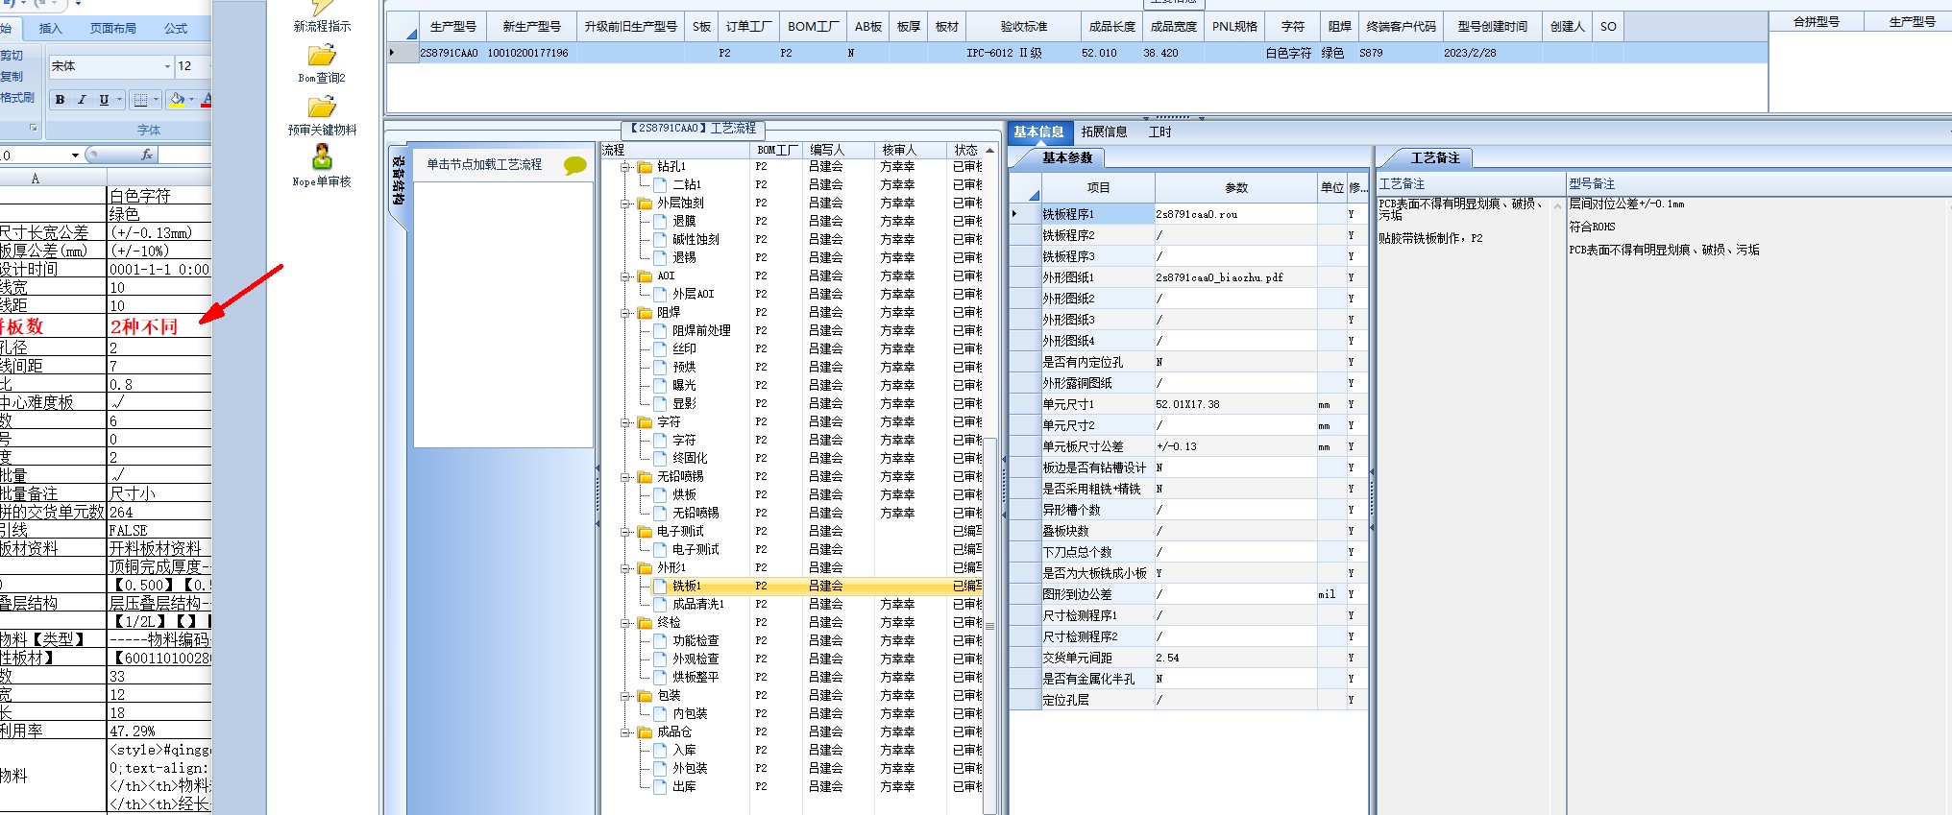This screenshot has width=1952, height=815.
Task: Toggle italic formatting in Excel ribbon
Action: (82, 99)
